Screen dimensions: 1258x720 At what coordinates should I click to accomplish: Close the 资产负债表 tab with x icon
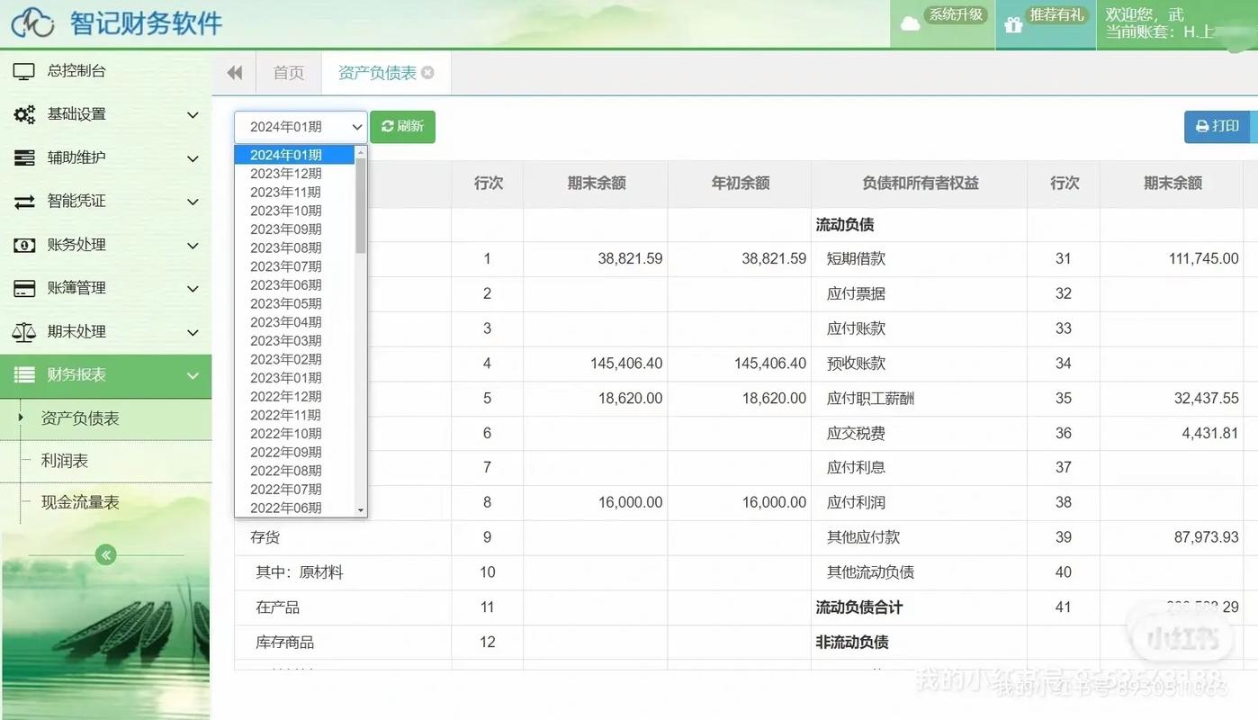click(x=427, y=72)
